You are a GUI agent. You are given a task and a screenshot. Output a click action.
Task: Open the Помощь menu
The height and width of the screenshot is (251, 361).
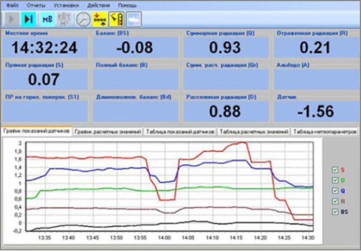pos(128,5)
